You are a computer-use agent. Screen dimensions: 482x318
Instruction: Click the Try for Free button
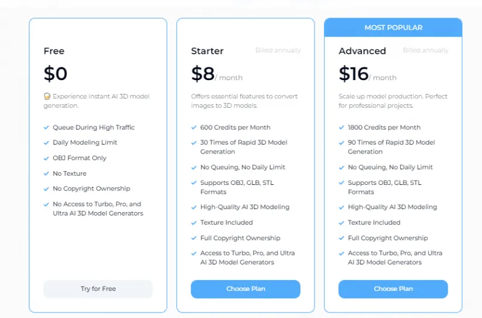click(98, 289)
